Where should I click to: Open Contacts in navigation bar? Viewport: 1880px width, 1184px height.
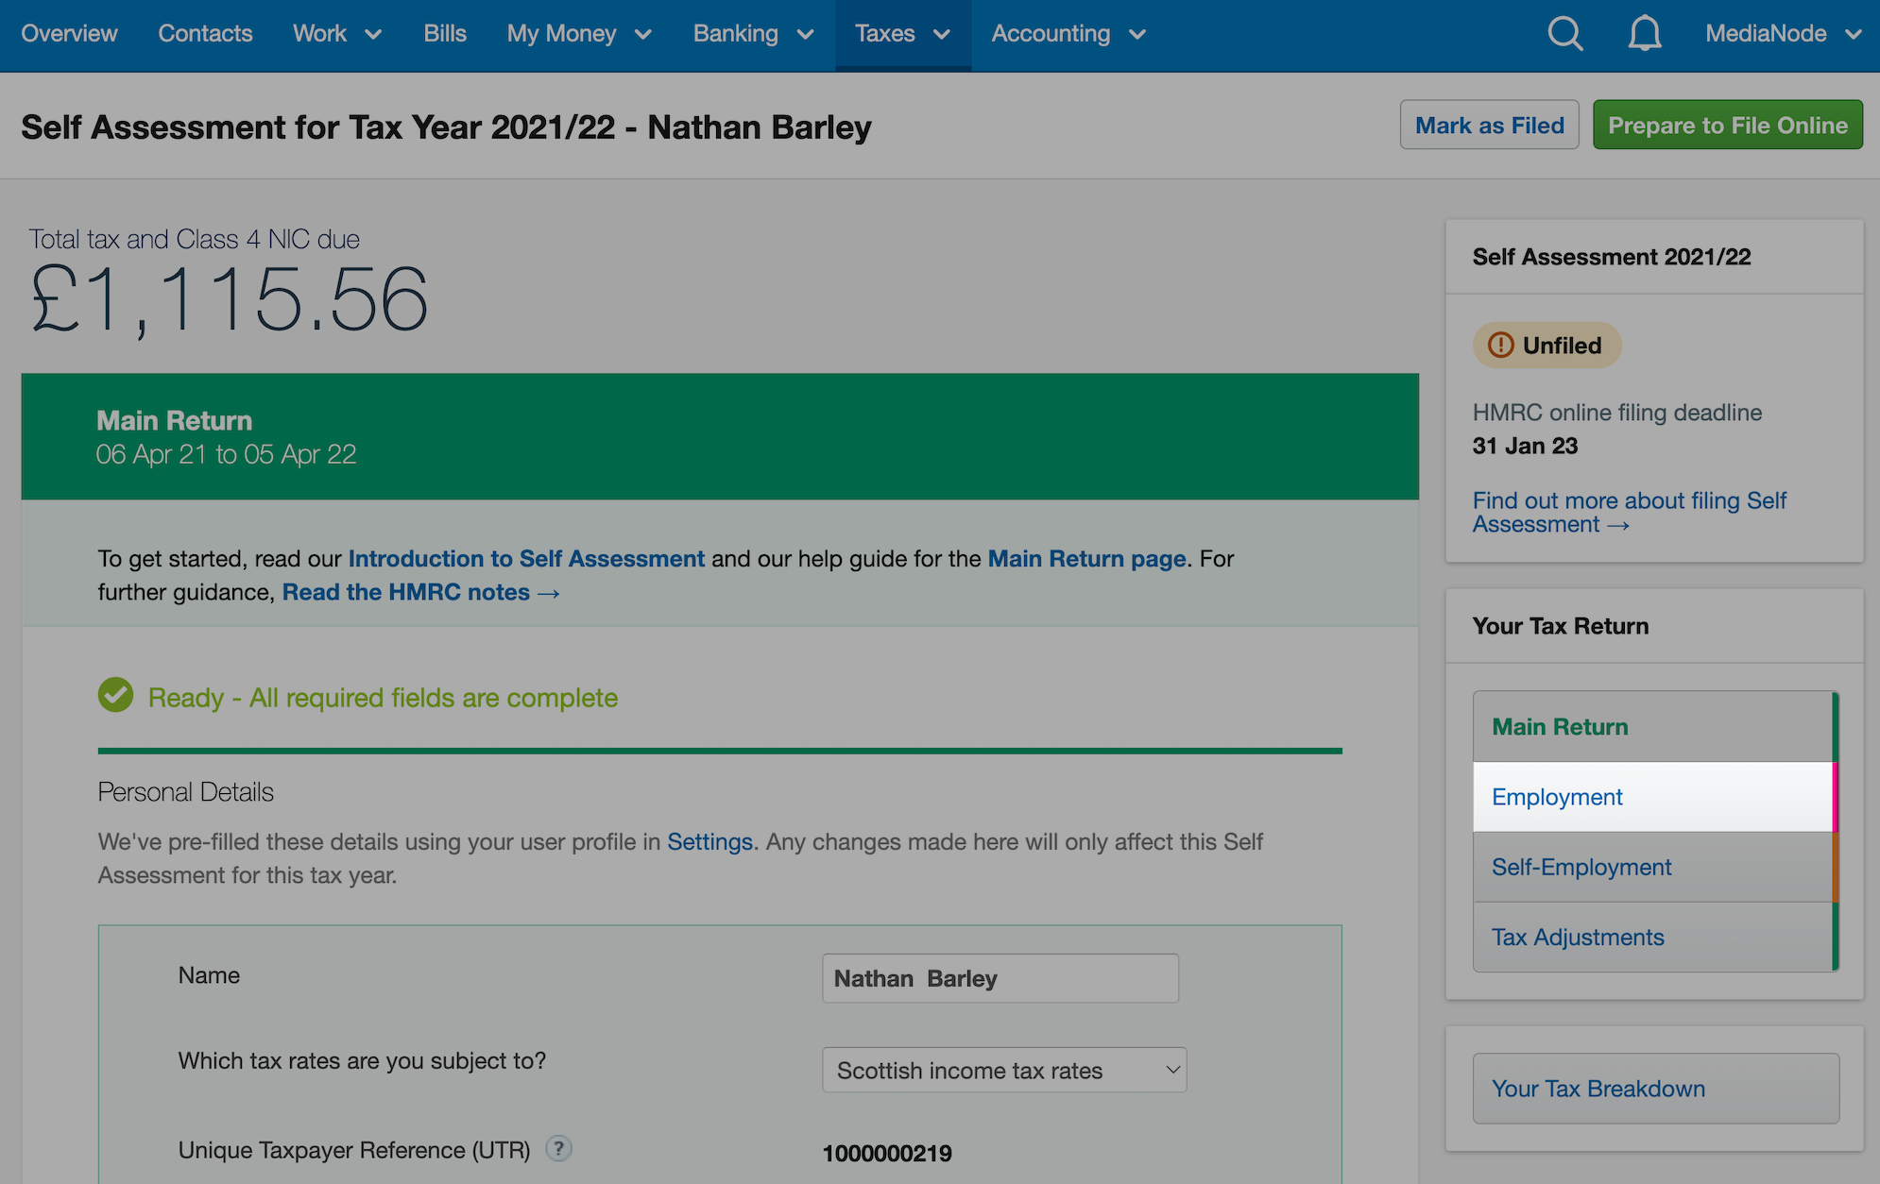[205, 34]
